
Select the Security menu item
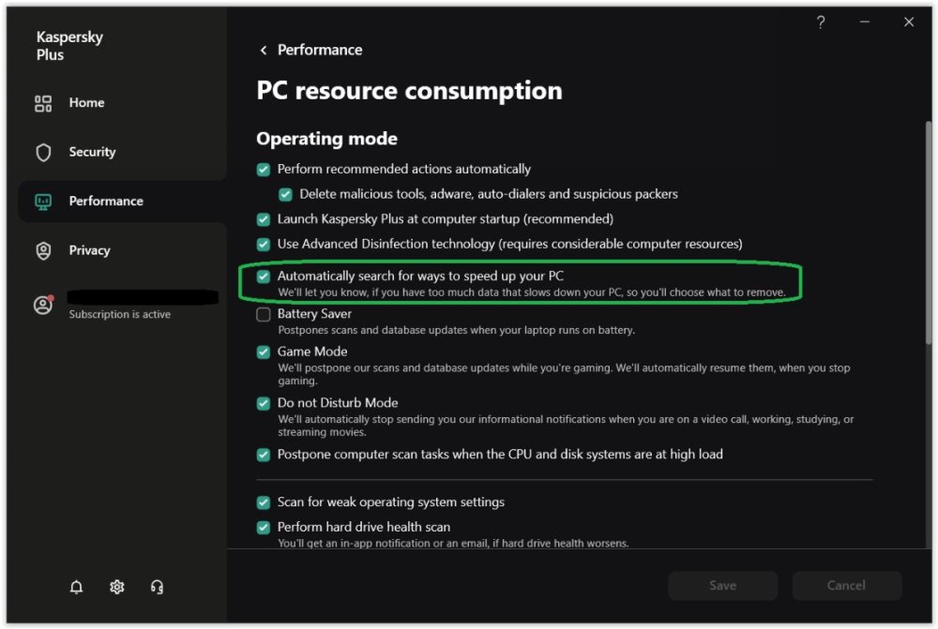click(92, 152)
